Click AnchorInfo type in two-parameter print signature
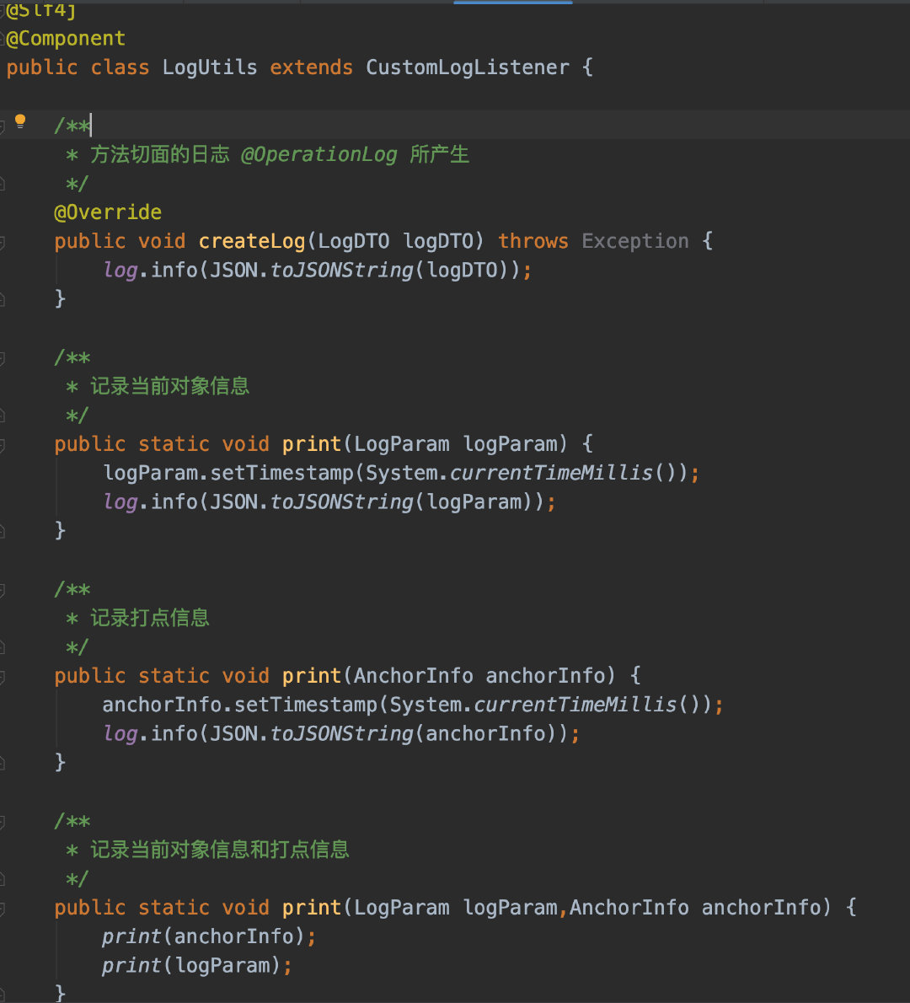The height and width of the screenshot is (1003, 910). (629, 907)
